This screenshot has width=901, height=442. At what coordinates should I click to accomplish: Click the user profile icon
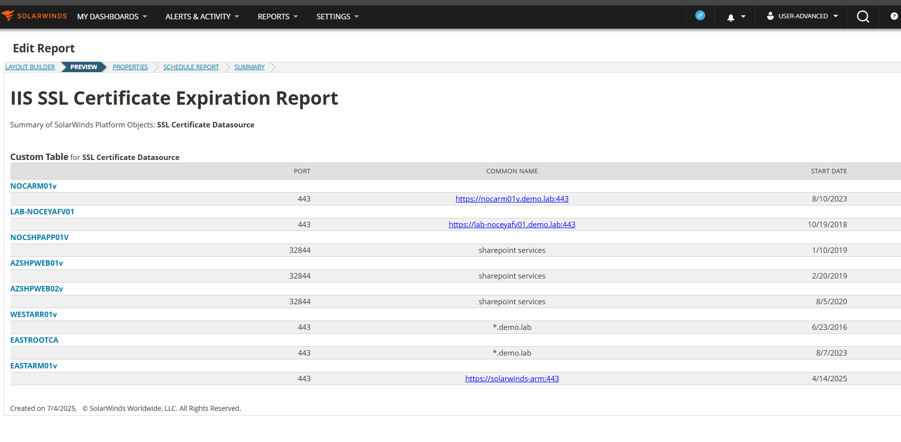[x=770, y=16]
